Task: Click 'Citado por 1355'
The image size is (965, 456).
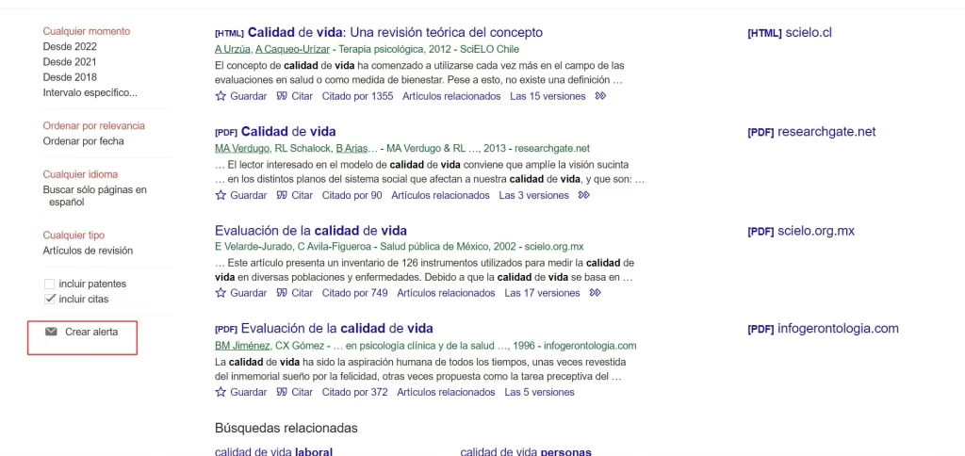Action: tap(357, 96)
